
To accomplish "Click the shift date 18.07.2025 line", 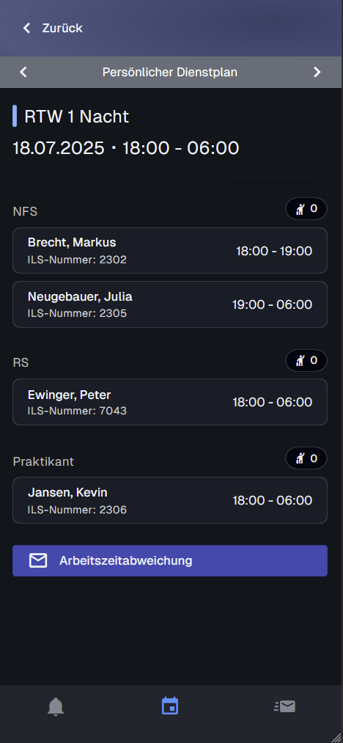I will (x=126, y=148).
